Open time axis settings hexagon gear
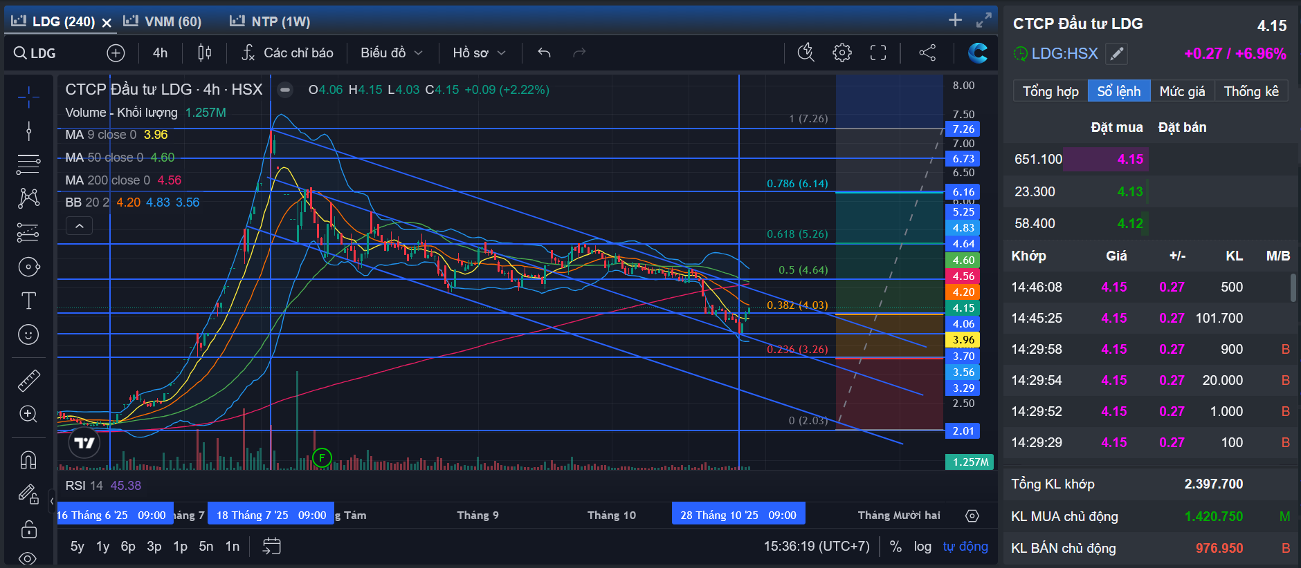 [972, 515]
